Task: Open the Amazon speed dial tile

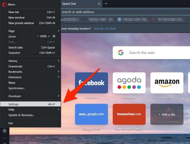Action: [167, 83]
